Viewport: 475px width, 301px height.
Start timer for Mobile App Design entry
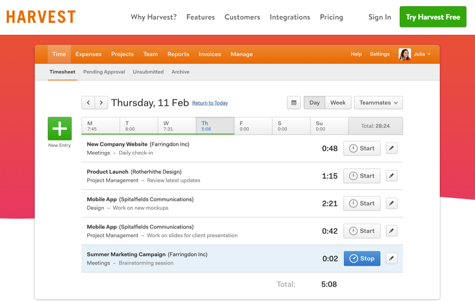(x=362, y=203)
